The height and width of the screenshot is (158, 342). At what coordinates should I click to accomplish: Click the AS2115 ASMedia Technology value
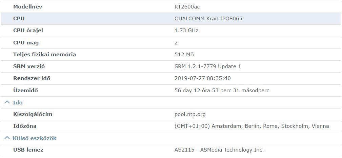(219, 150)
